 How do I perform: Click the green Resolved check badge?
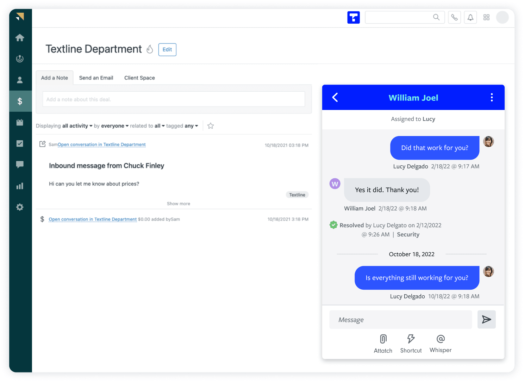[x=333, y=225]
